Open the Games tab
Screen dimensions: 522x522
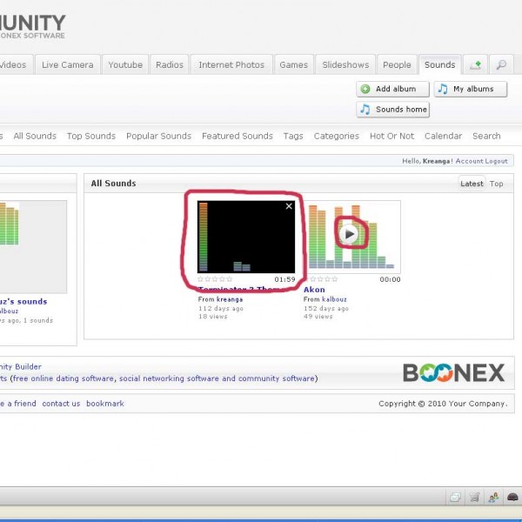point(294,64)
